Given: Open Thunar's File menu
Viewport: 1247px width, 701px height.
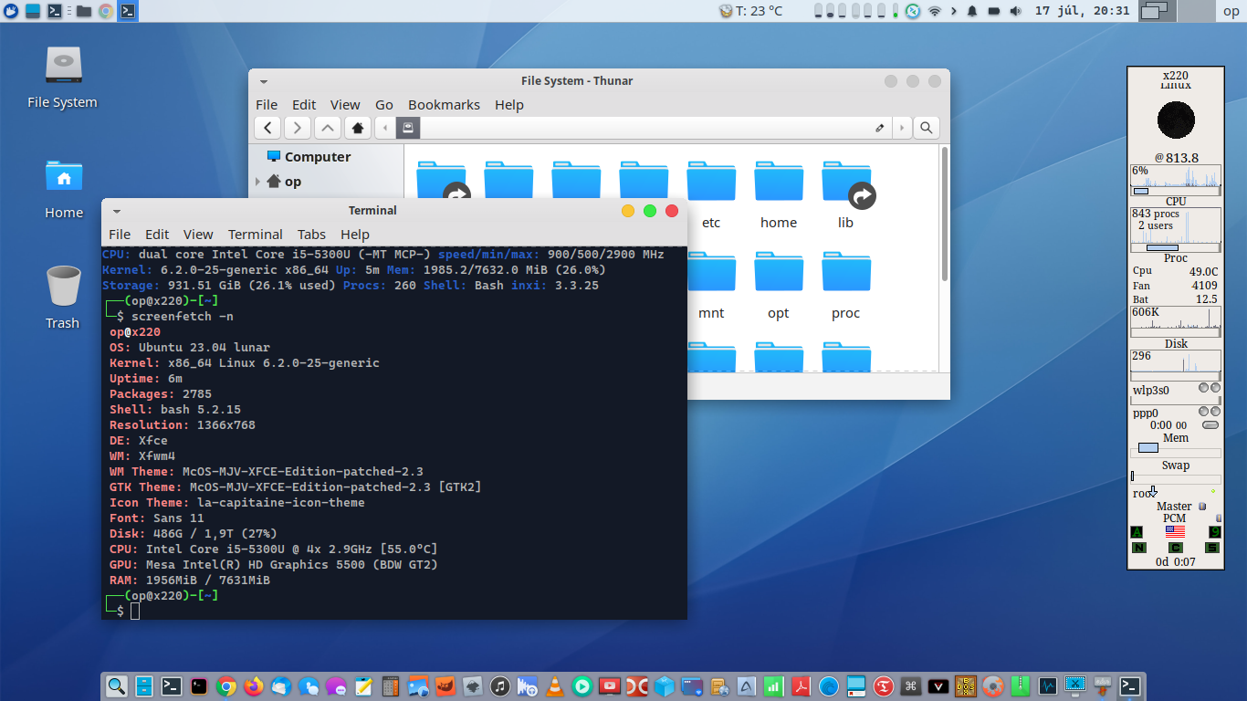Looking at the screenshot, I should (267, 105).
